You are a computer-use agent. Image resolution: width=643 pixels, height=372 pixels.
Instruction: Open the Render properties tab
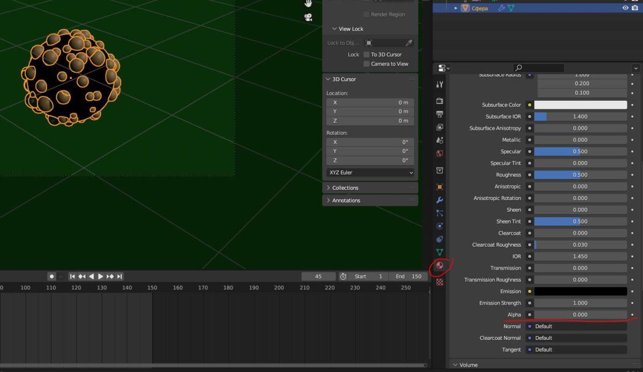point(439,101)
